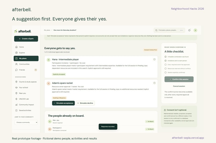Click the Consent Comes First badge
216x143 pixels.
pos(150,50)
